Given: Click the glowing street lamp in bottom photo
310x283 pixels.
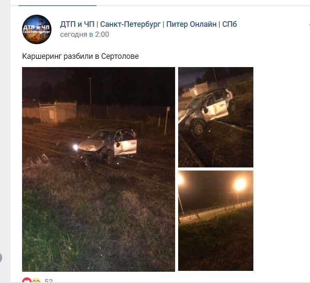Looking at the screenshot, I should pos(240,184).
